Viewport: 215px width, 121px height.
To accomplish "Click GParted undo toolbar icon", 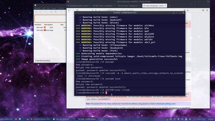I will [61, 12].
